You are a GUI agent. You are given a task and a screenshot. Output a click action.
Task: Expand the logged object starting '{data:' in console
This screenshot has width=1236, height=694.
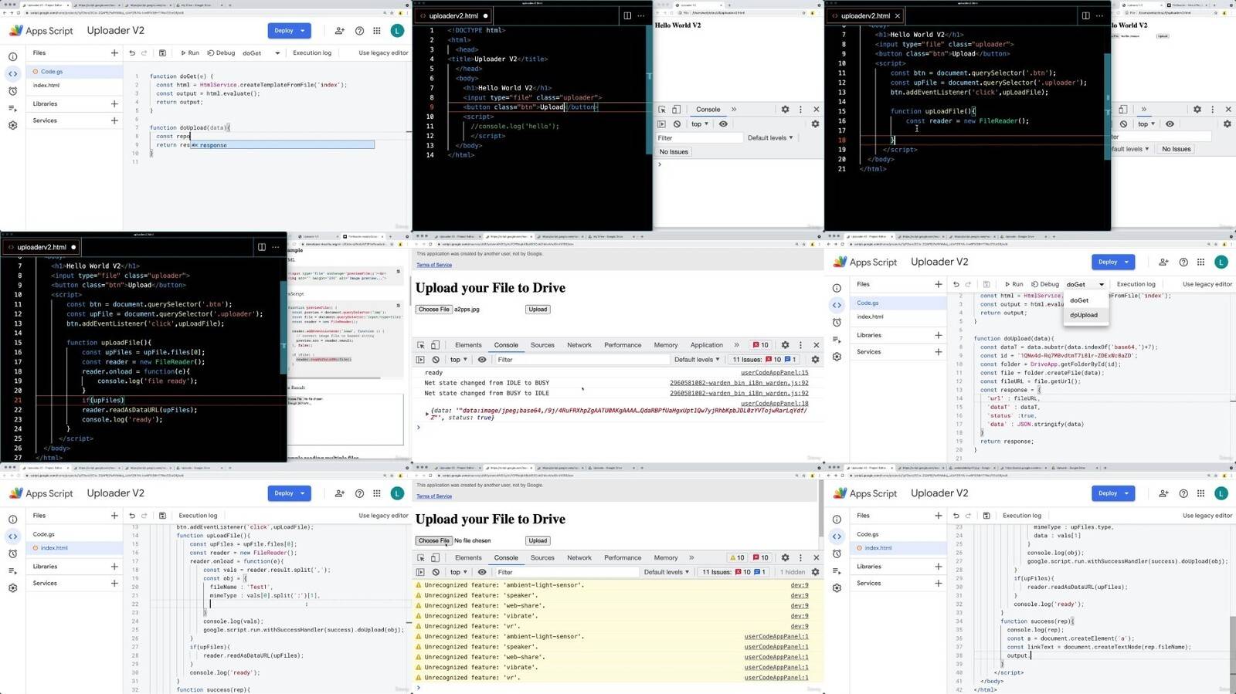pos(427,414)
